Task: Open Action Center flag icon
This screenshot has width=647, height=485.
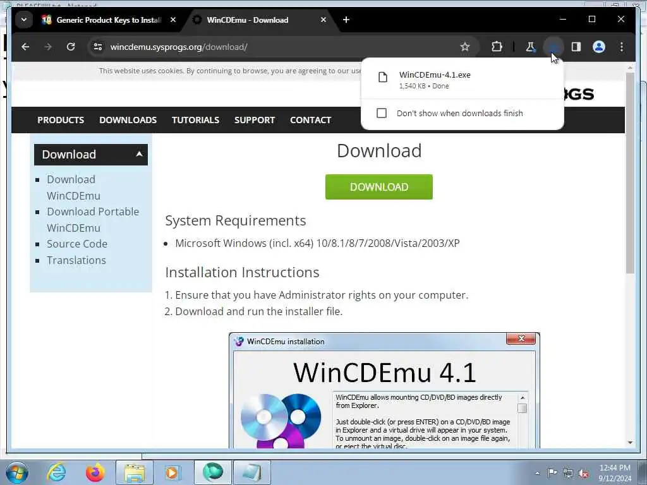Action: coord(552,473)
